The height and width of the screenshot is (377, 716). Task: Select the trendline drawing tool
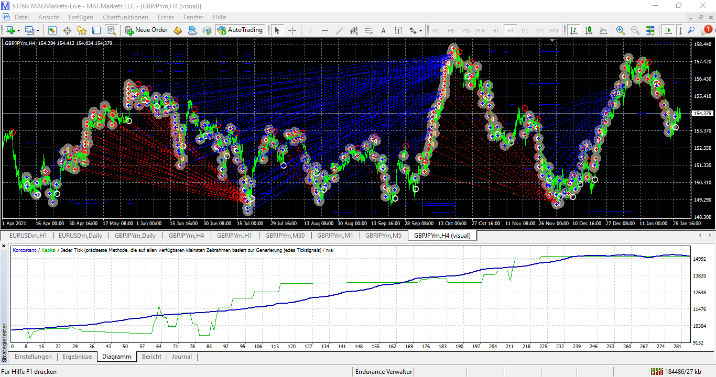(x=340, y=30)
